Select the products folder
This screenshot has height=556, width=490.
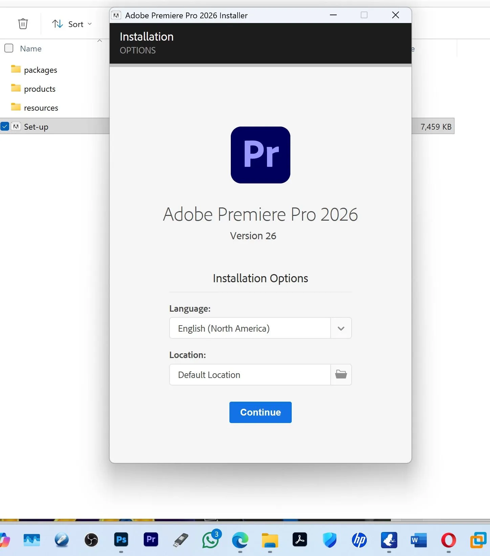[x=40, y=89]
